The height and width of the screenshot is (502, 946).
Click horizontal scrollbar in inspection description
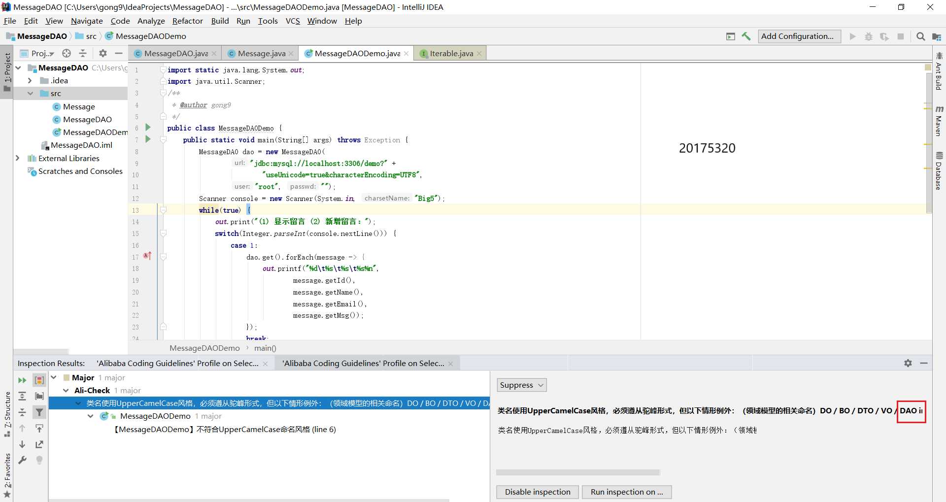point(578,472)
